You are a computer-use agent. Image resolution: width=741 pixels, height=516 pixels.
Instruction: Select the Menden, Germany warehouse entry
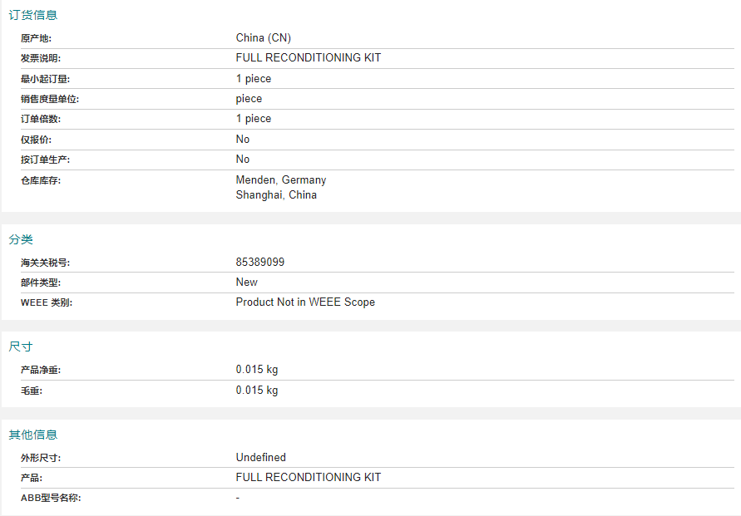click(x=281, y=179)
